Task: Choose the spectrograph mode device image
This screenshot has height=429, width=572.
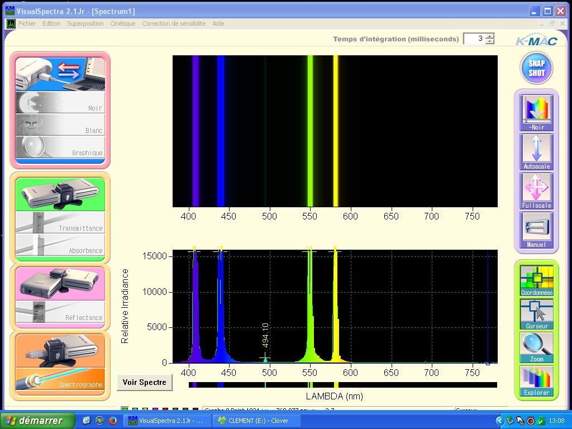Action: point(60,351)
